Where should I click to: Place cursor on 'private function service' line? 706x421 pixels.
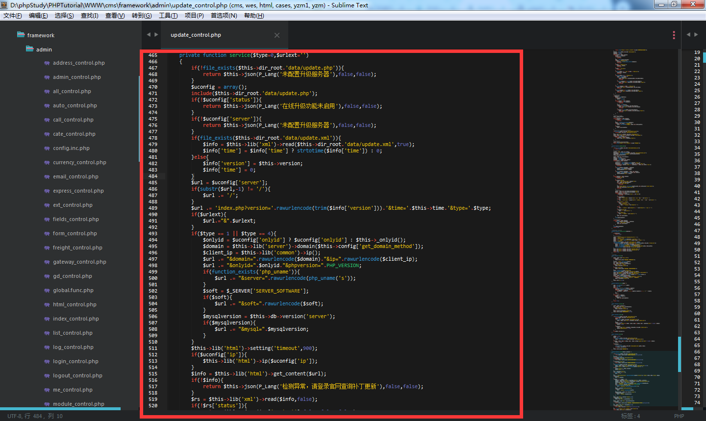click(244, 55)
